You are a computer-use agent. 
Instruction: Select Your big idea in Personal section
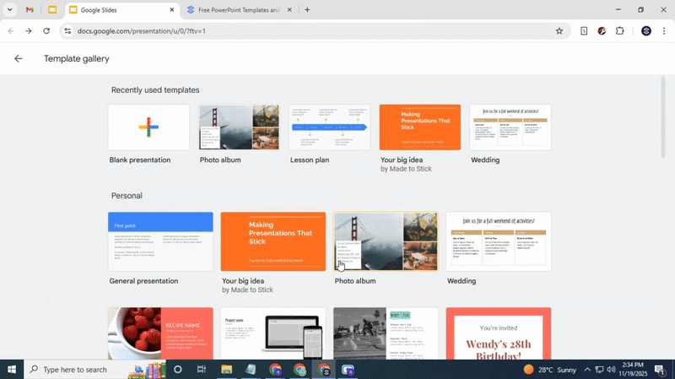pyautogui.click(x=273, y=241)
